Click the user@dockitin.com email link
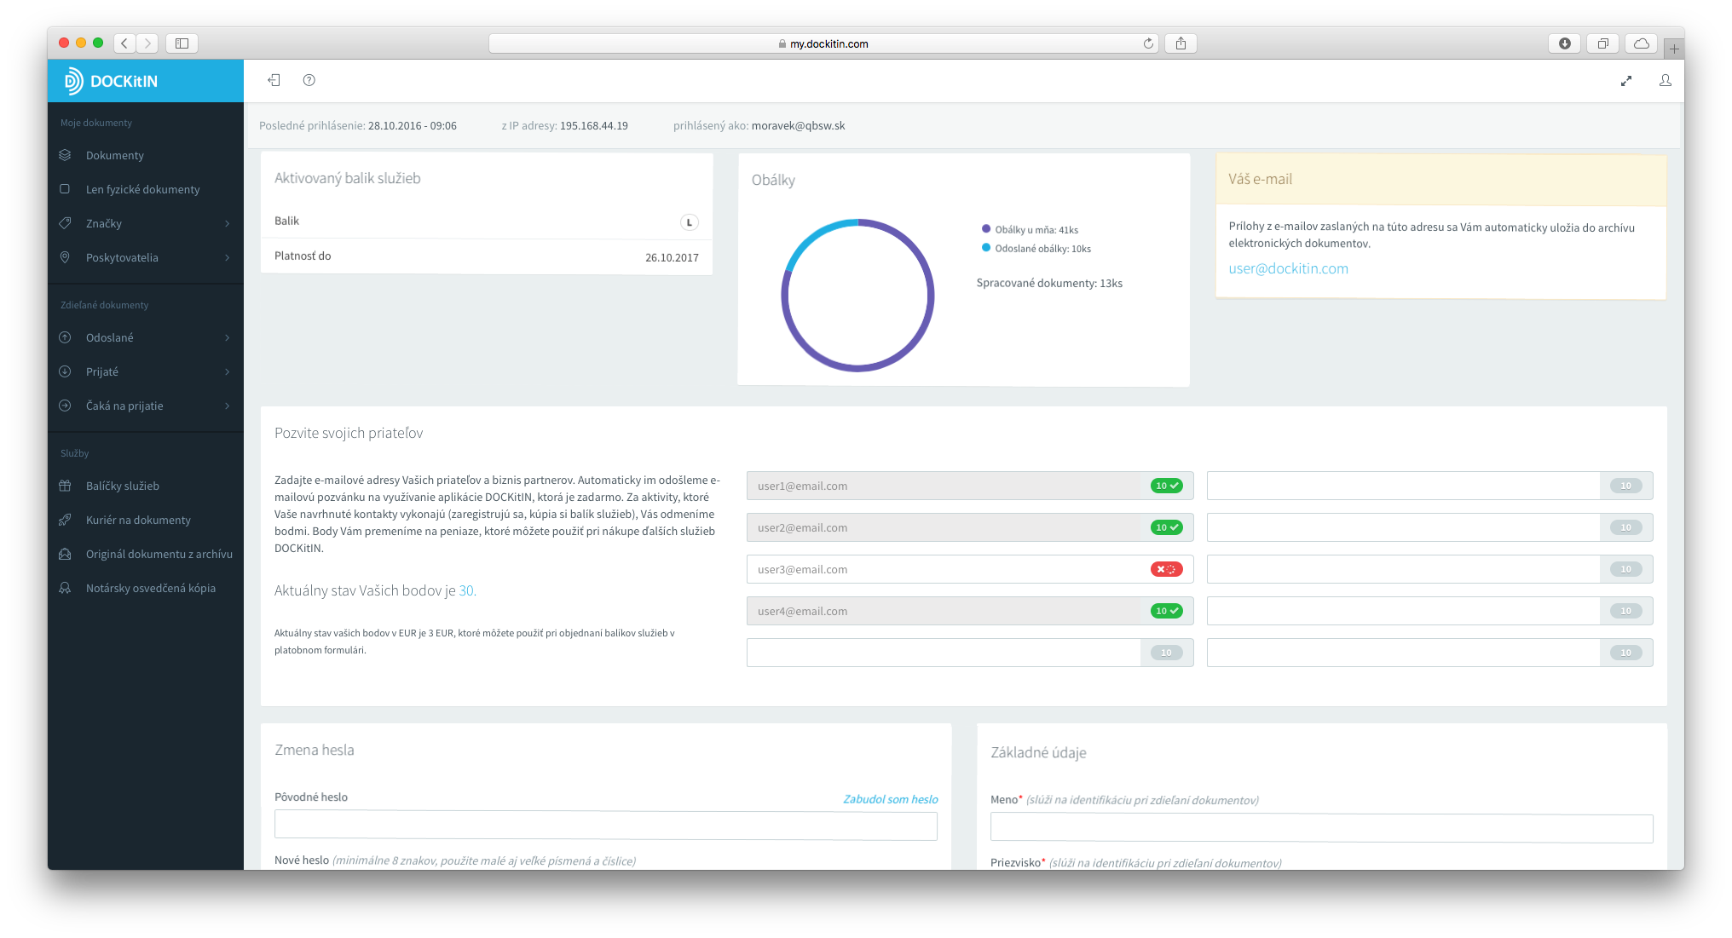 pyautogui.click(x=1288, y=268)
